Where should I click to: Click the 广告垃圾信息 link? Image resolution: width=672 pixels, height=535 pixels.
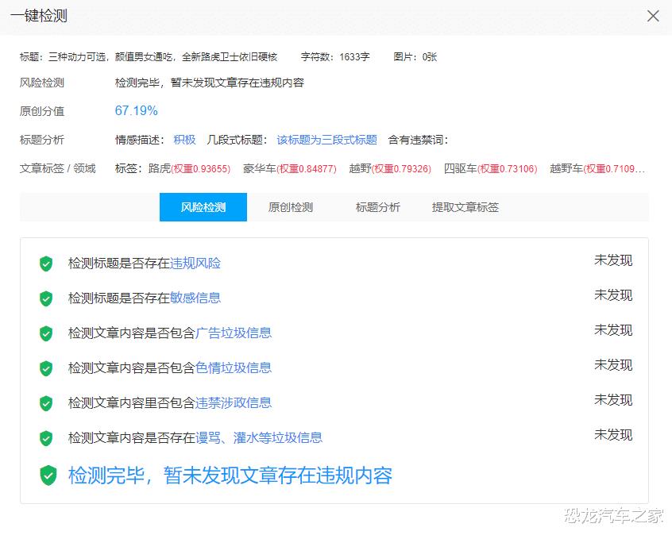coord(234,333)
